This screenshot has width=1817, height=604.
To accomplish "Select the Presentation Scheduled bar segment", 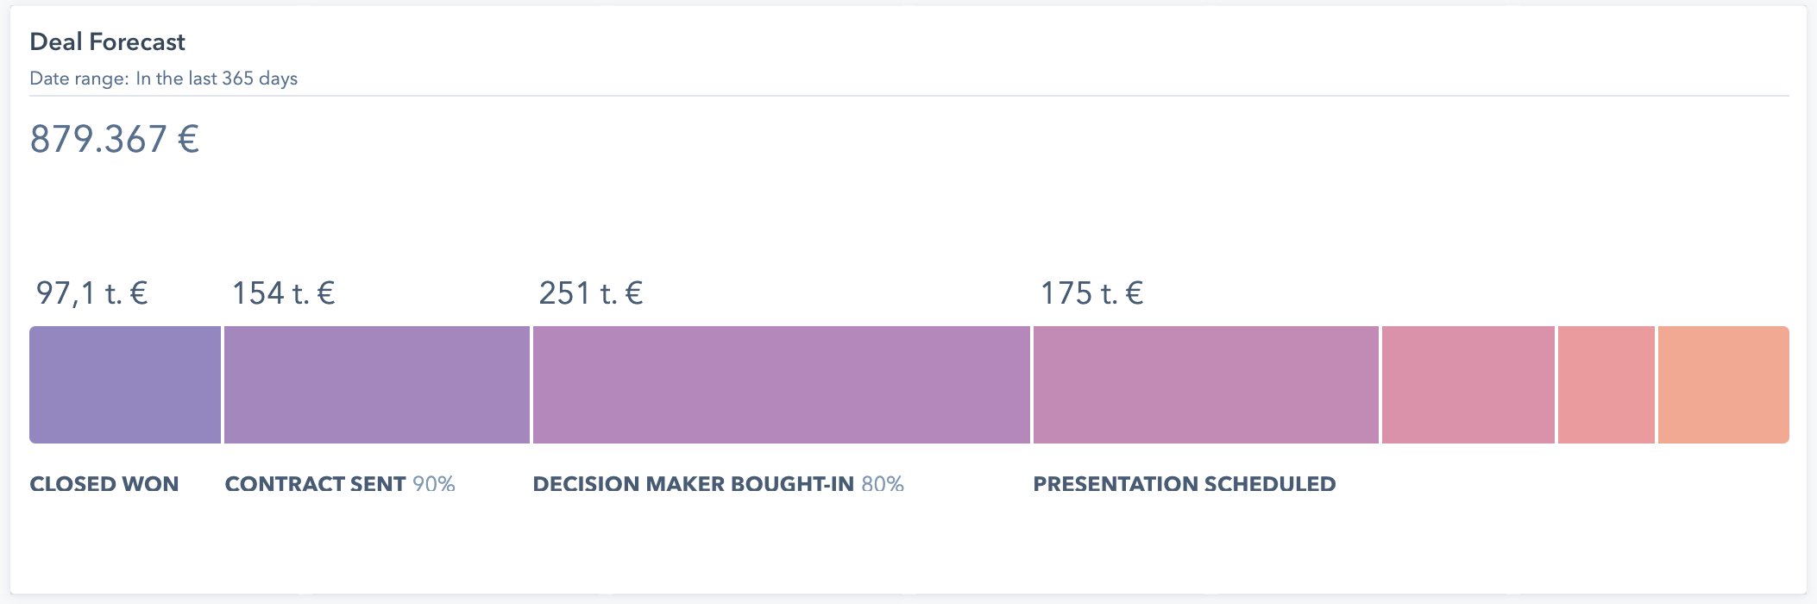I will 1205,385.
